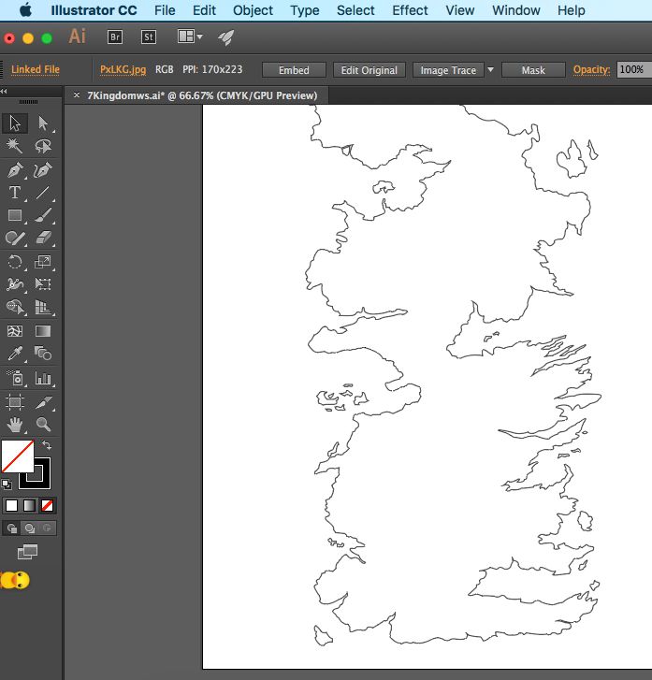This screenshot has height=680, width=652.
Task: Click the Embed button
Action: coord(294,70)
